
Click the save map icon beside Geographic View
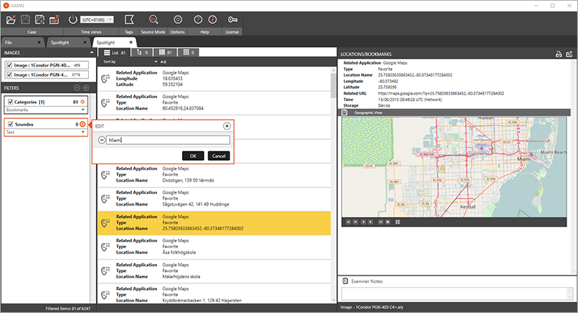pos(345,113)
